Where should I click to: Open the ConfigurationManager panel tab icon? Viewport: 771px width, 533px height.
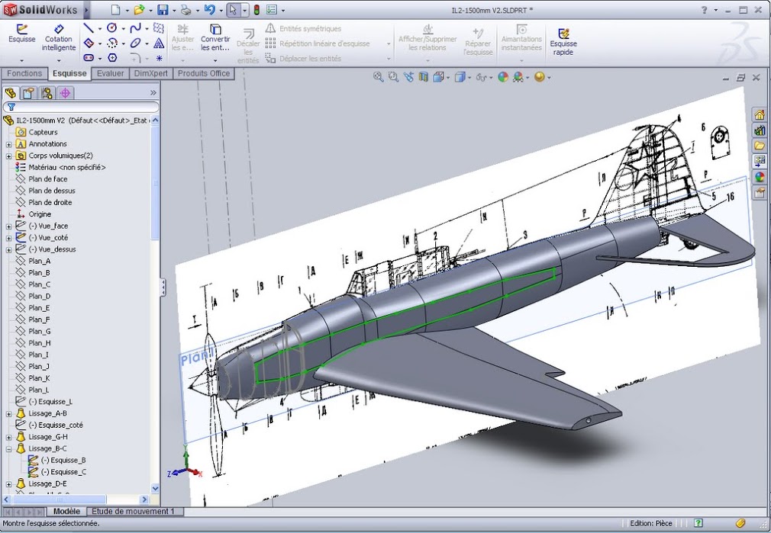pyautogui.click(x=47, y=92)
